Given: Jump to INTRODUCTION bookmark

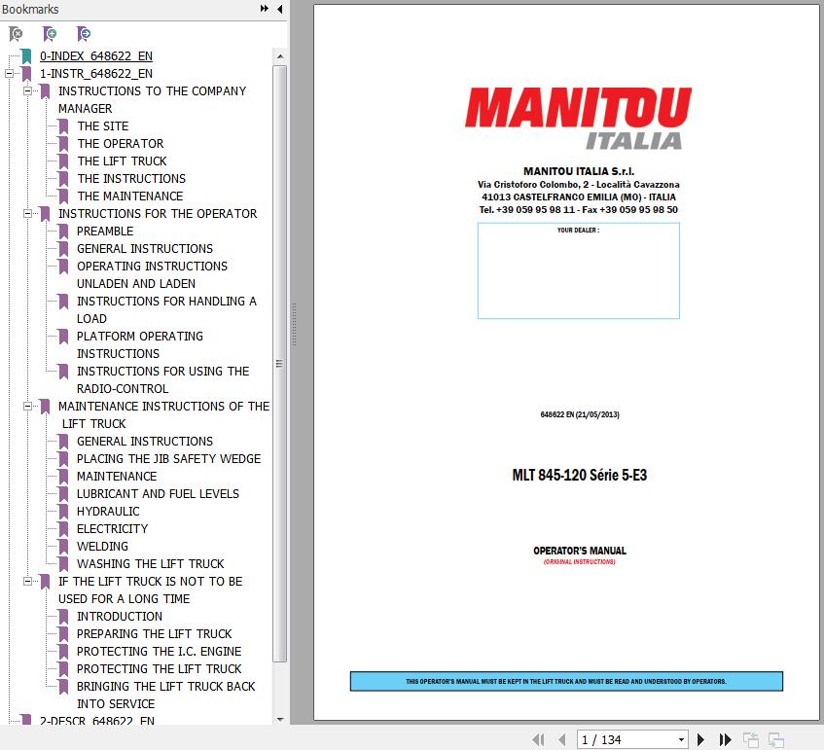Looking at the screenshot, I should click(120, 616).
